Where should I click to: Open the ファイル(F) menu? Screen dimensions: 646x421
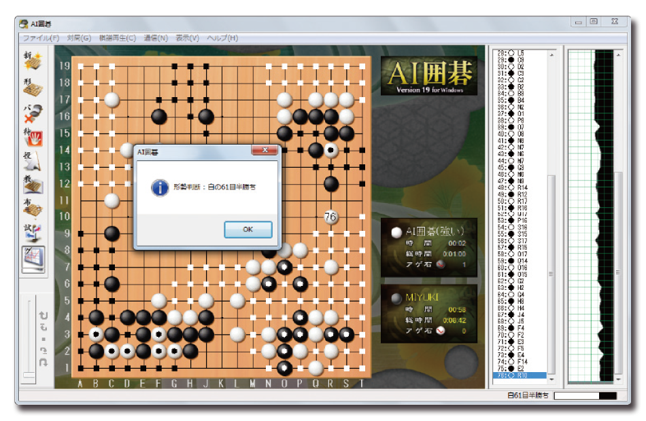pyautogui.click(x=41, y=38)
